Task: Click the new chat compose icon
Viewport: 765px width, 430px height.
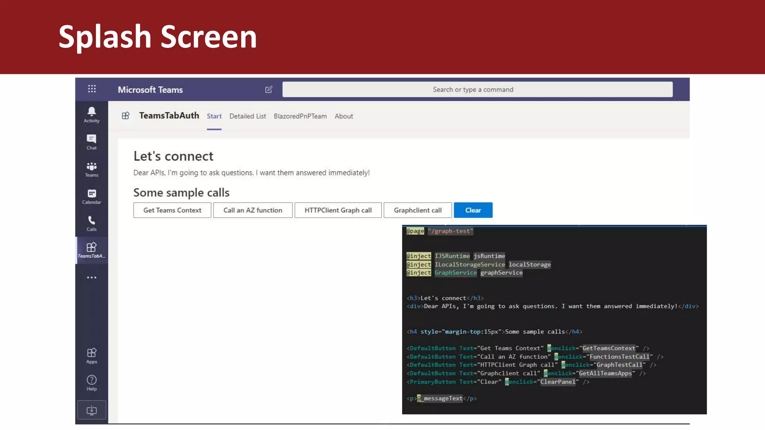Action: click(269, 90)
